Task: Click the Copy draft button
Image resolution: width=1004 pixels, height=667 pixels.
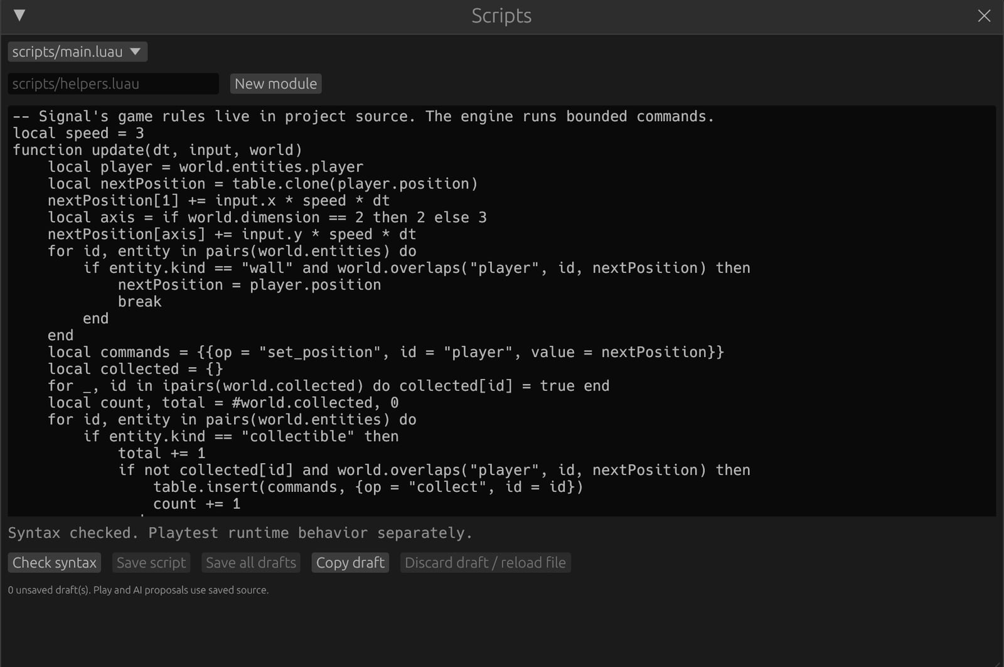Action: [350, 562]
